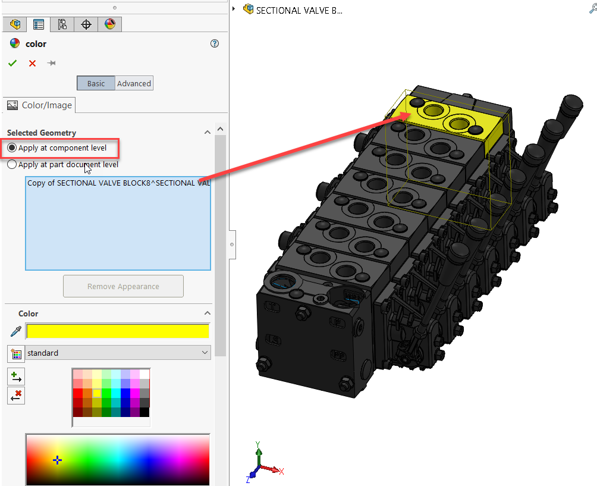597x486 pixels.
Task: Select the Copy of SECTIONAL VALVE BLOCK8 entry
Action: click(x=118, y=183)
